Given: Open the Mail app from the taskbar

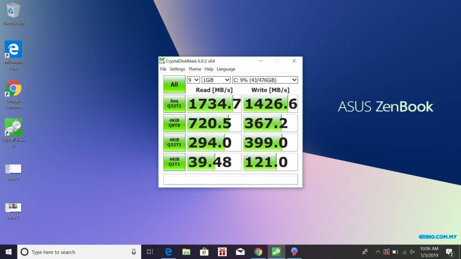Looking at the screenshot, I should (240, 252).
